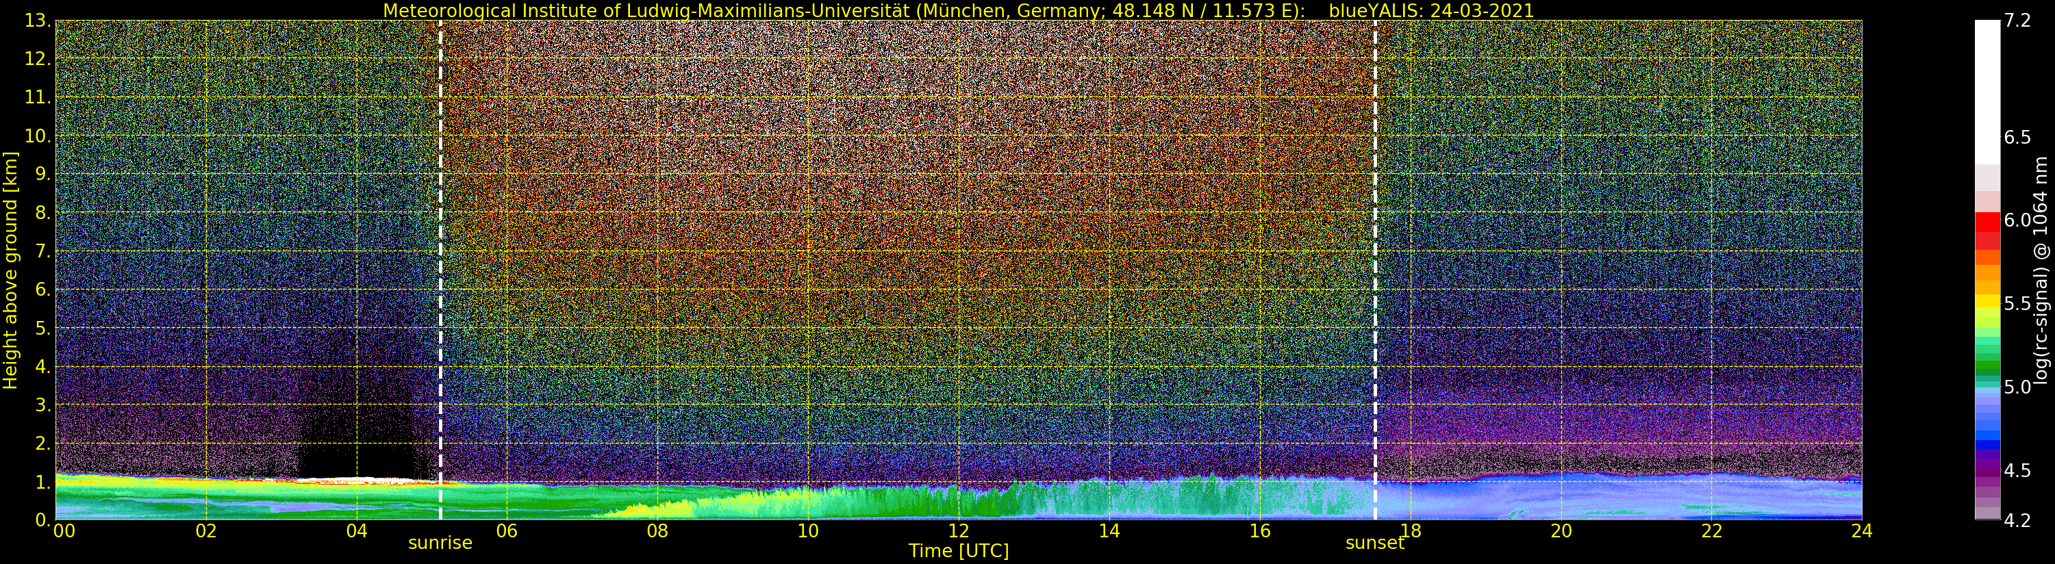Select the '11.' height axis tick
The width and height of the screenshot is (2055, 564).
[x=38, y=97]
